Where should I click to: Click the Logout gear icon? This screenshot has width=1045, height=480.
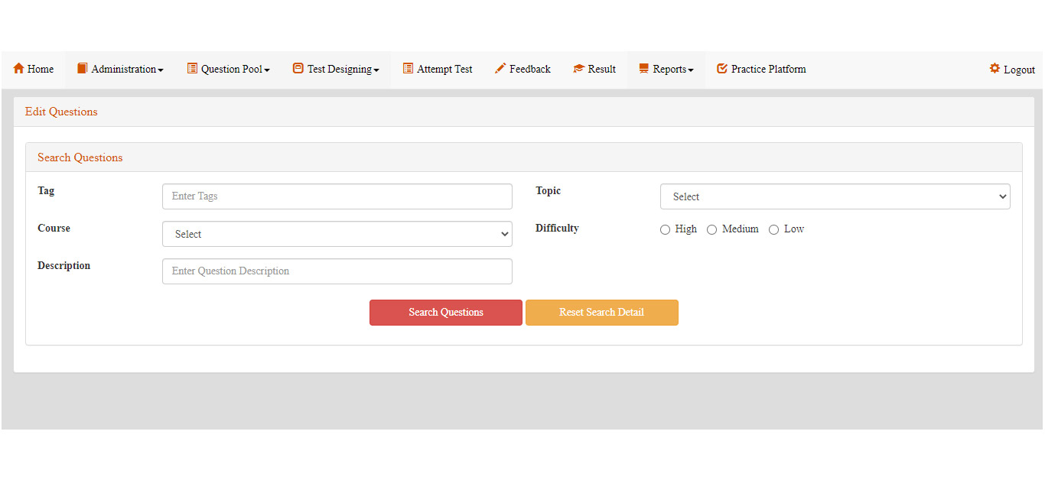[x=995, y=69]
